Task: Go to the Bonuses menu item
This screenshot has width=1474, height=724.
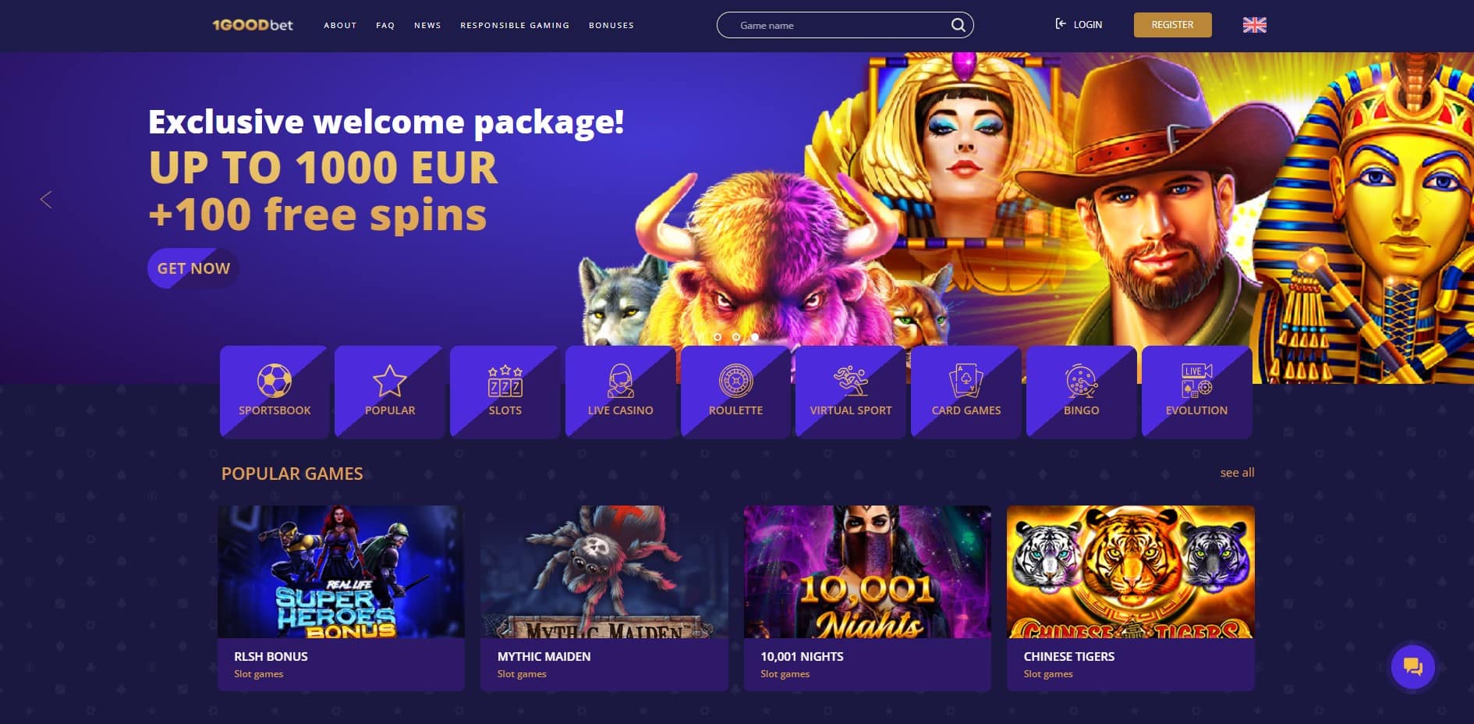Action: 611,25
